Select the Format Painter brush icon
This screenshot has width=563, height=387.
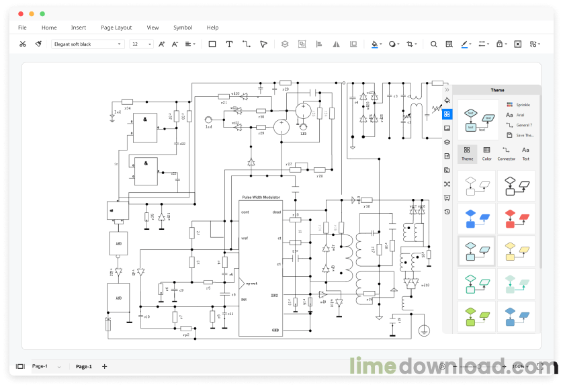tap(38, 44)
